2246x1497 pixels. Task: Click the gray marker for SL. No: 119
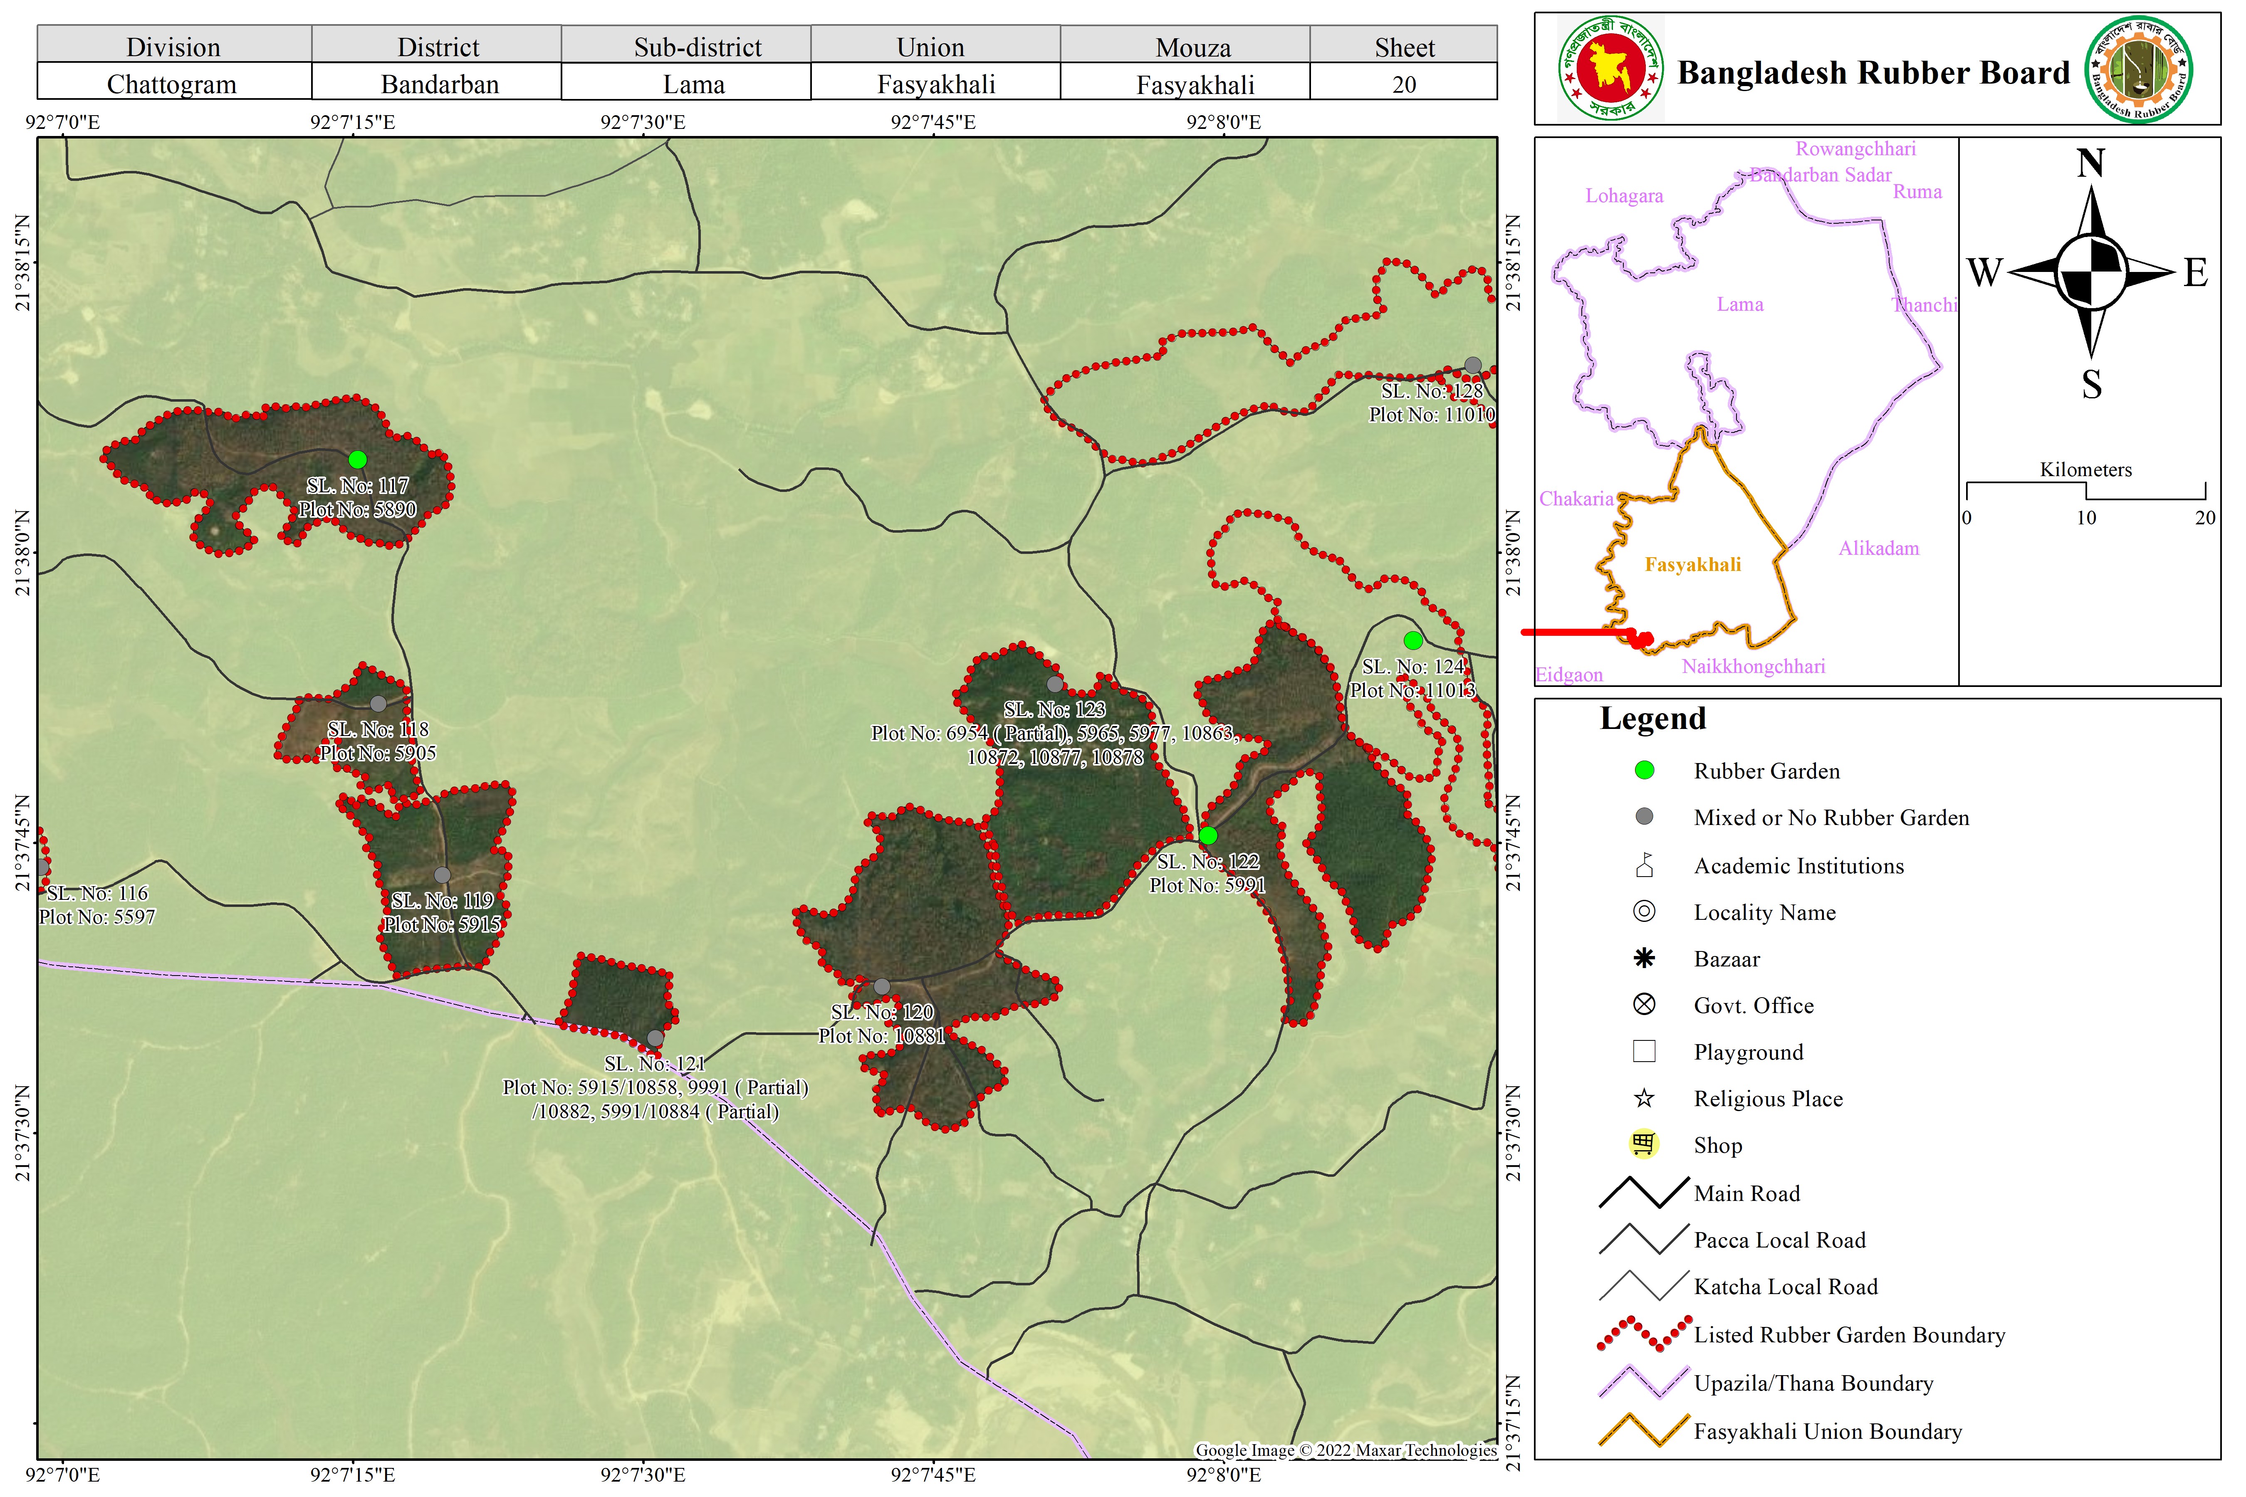(442, 875)
